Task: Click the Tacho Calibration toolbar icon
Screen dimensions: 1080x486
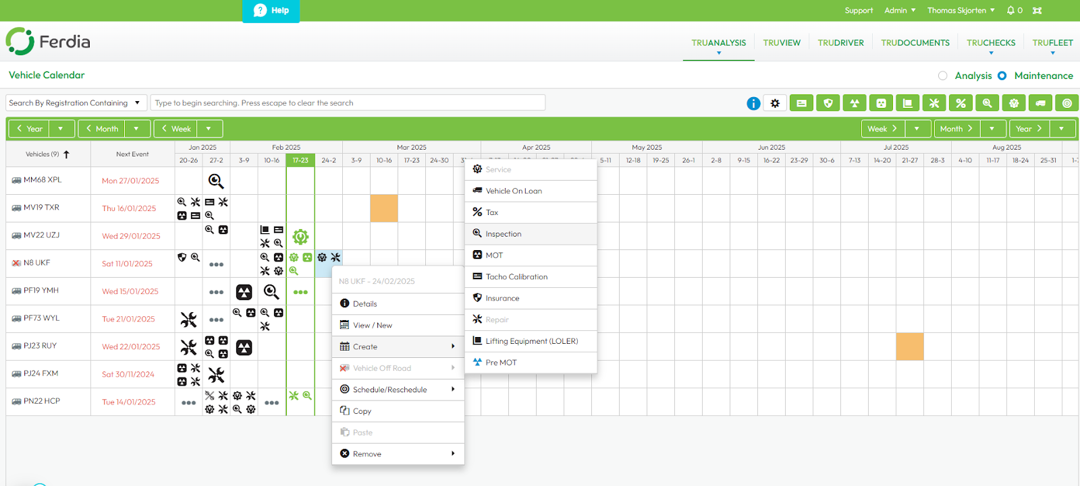Action: 801,103
